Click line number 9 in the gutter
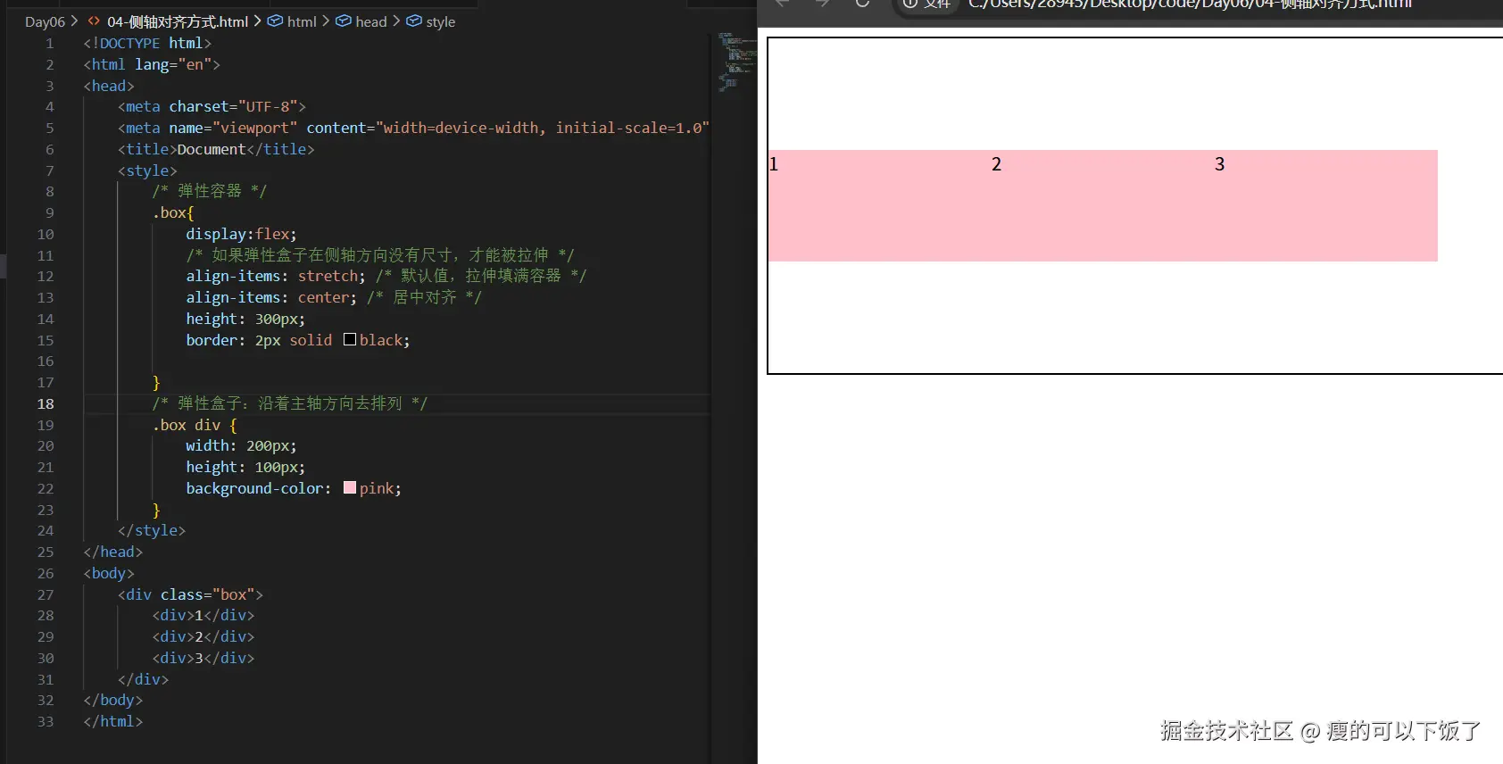Viewport: 1503px width, 764px height. pos(50,212)
